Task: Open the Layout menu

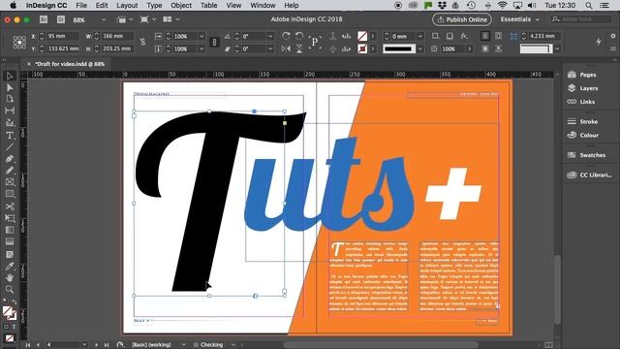Action: pos(127,5)
